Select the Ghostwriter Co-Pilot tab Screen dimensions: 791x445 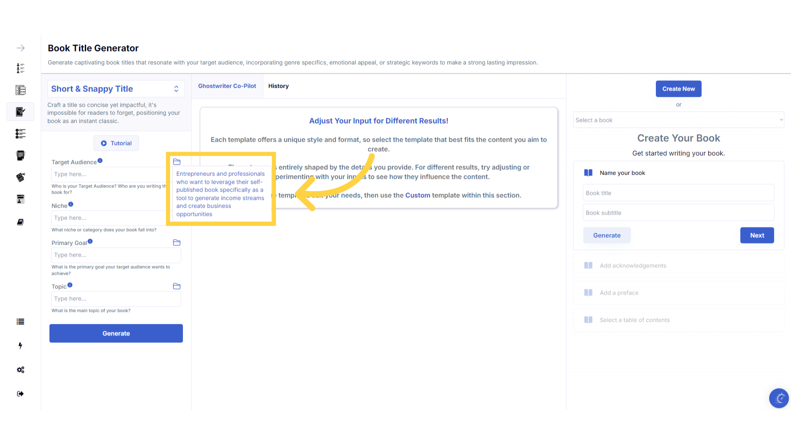(227, 86)
